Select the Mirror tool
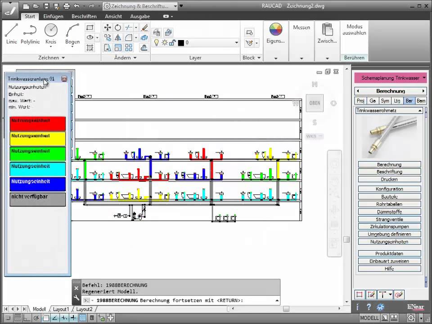432x324 pixels. pyautogui.click(x=118, y=37)
